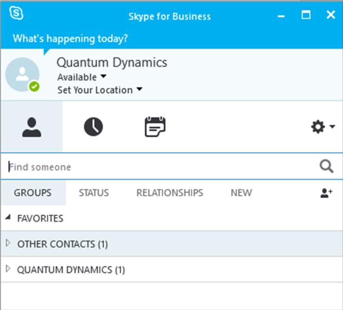Click the search magnifier icon
Screen dimensions: 343x310
tap(326, 166)
